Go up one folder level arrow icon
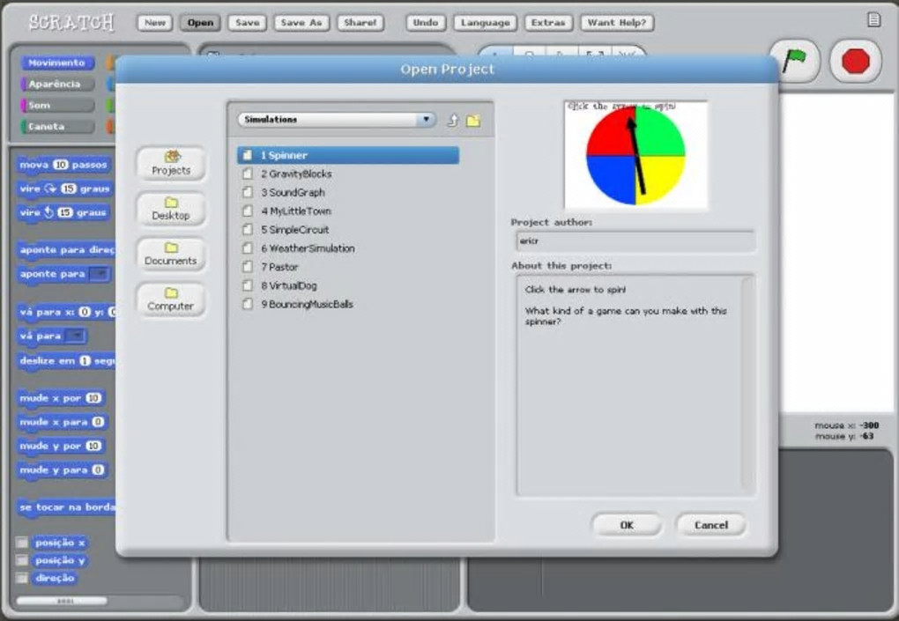 453,120
